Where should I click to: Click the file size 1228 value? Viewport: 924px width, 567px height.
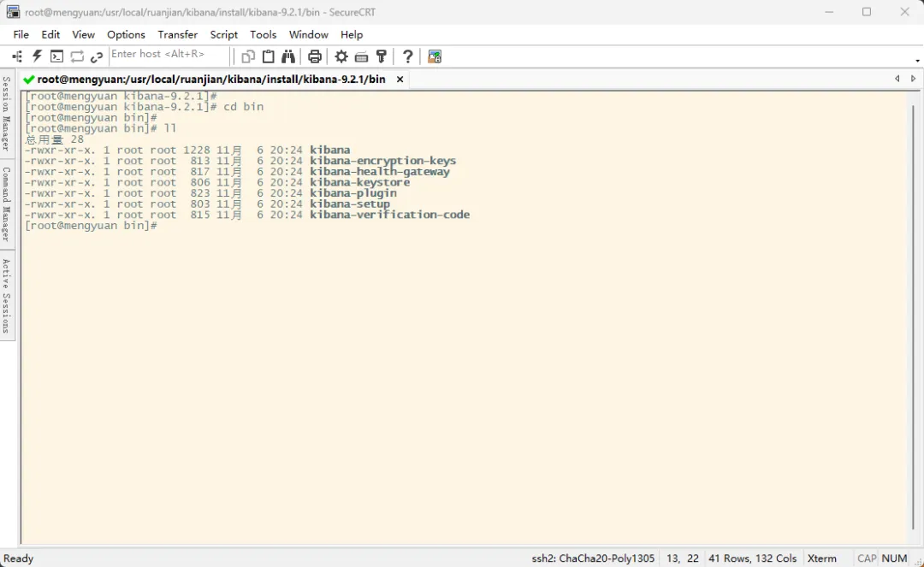pyautogui.click(x=196, y=151)
